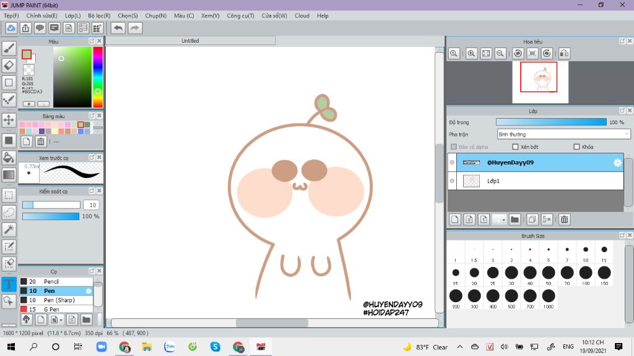Zoom out on the navigator
This screenshot has width=634, height=356.
coord(500,53)
